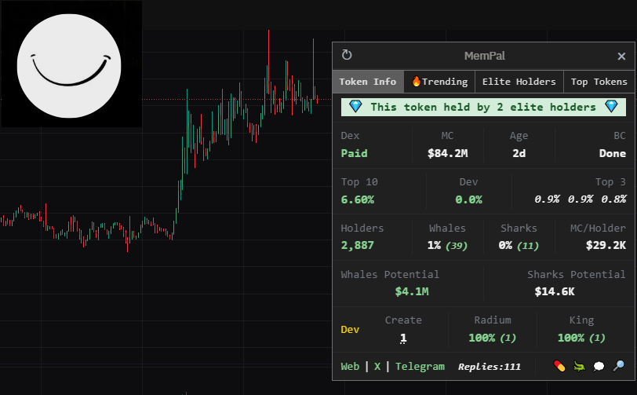Click the pill icon in the footer
This screenshot has width=637, height=395.
559,366
